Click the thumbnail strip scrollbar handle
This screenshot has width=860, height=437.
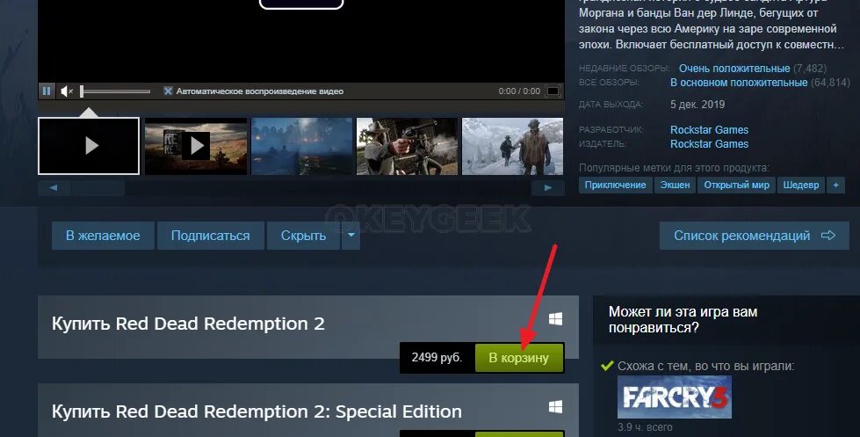(x=98, y=188)
